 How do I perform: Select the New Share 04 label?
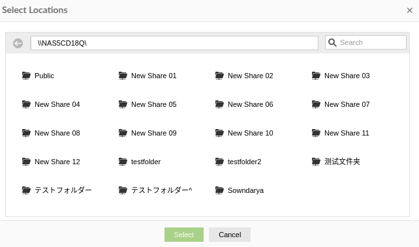(57, 104)
